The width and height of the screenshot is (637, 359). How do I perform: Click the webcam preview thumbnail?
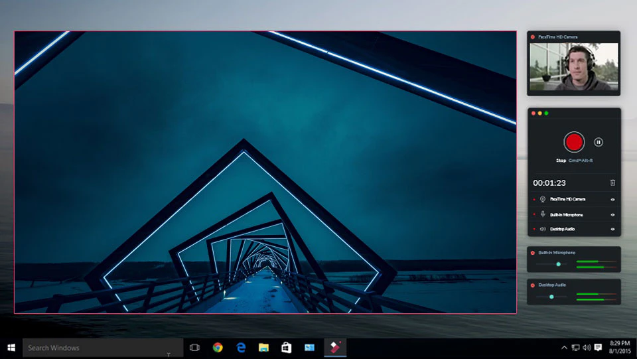(573, 66)
